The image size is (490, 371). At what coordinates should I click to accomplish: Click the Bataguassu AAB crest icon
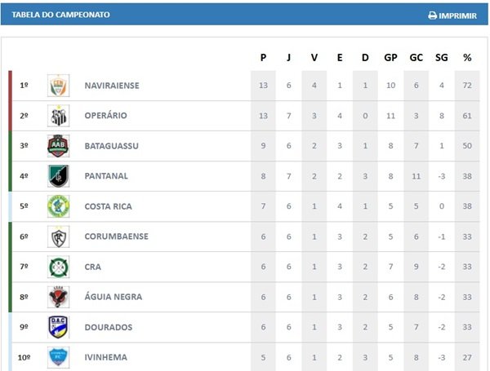click(x=58, y=146)
